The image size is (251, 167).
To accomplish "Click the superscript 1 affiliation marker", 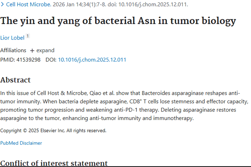I will point(28,36).
